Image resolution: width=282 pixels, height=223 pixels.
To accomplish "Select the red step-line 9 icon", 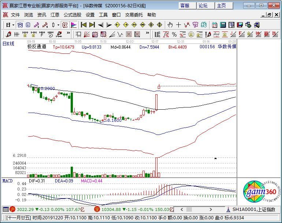I will click(45, 25).
